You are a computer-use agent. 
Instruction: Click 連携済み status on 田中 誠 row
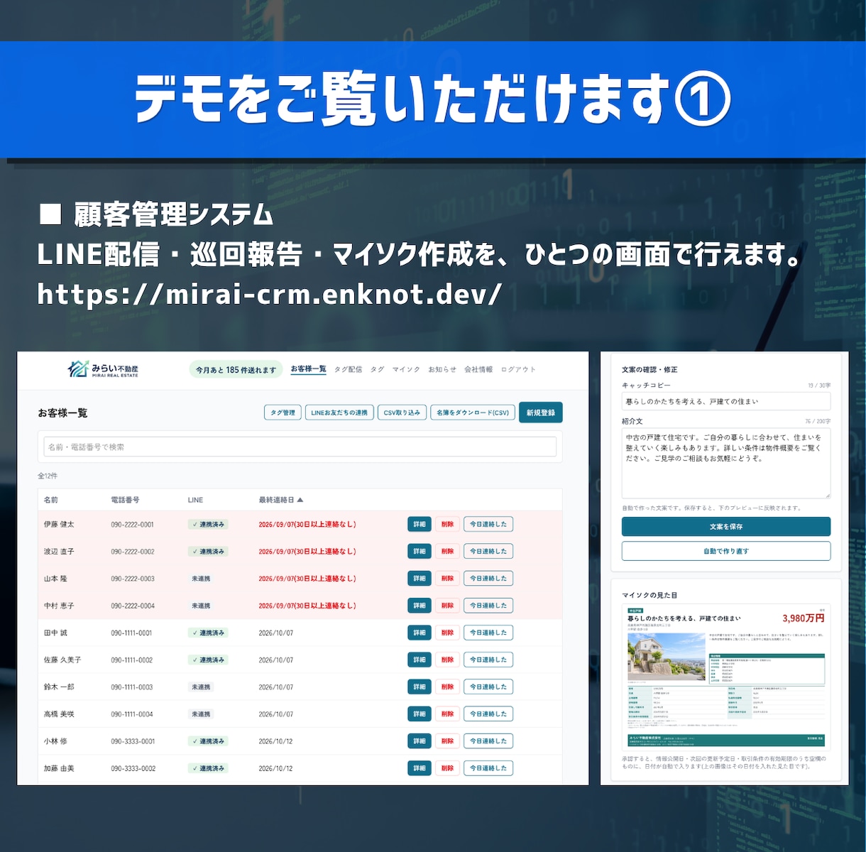pos(209,633)
